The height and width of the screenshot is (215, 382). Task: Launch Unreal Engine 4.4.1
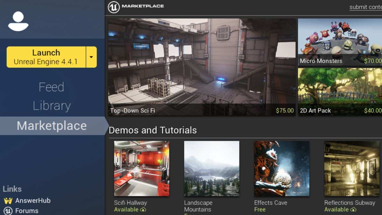46,57
